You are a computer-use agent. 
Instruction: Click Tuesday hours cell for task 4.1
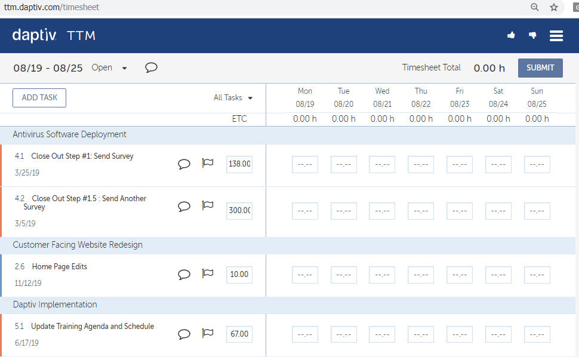click(x=344, y=165)
